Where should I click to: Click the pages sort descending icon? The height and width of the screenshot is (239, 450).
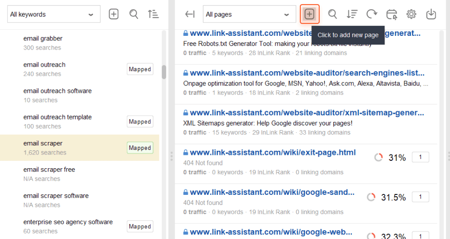[x=352, y=14]
